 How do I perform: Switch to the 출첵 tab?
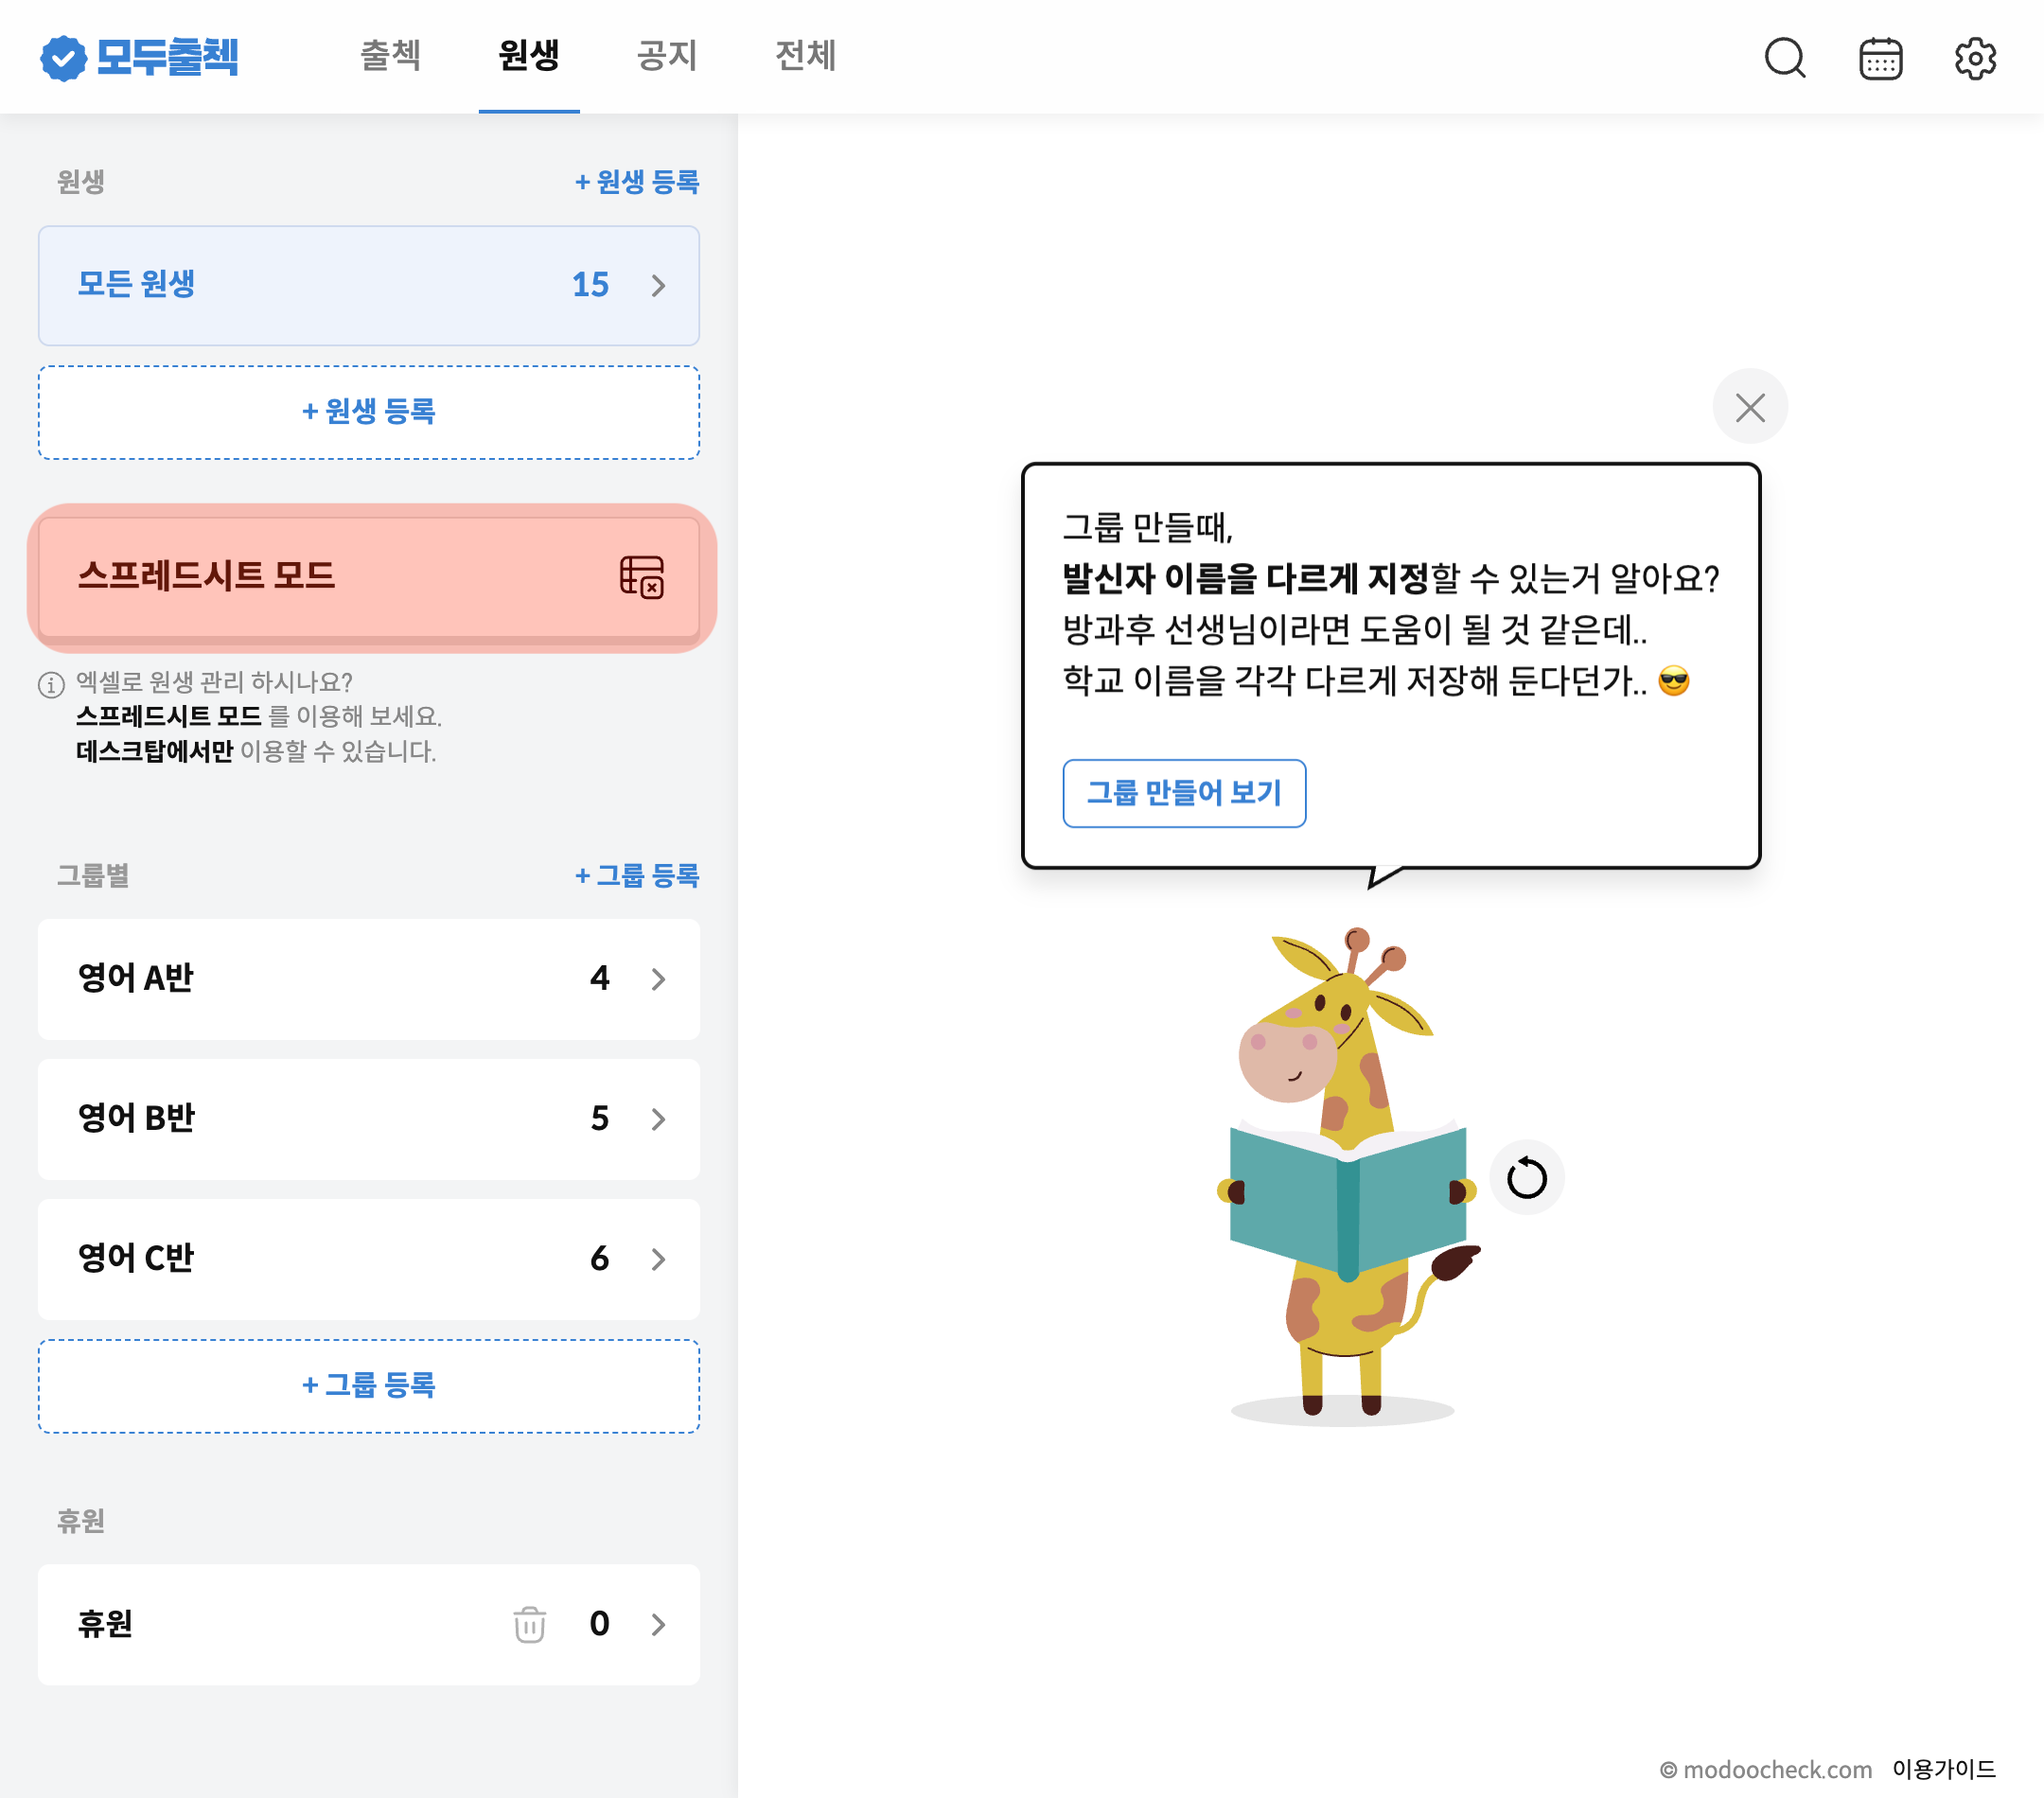pyautogui.click(x=390, y=56)
